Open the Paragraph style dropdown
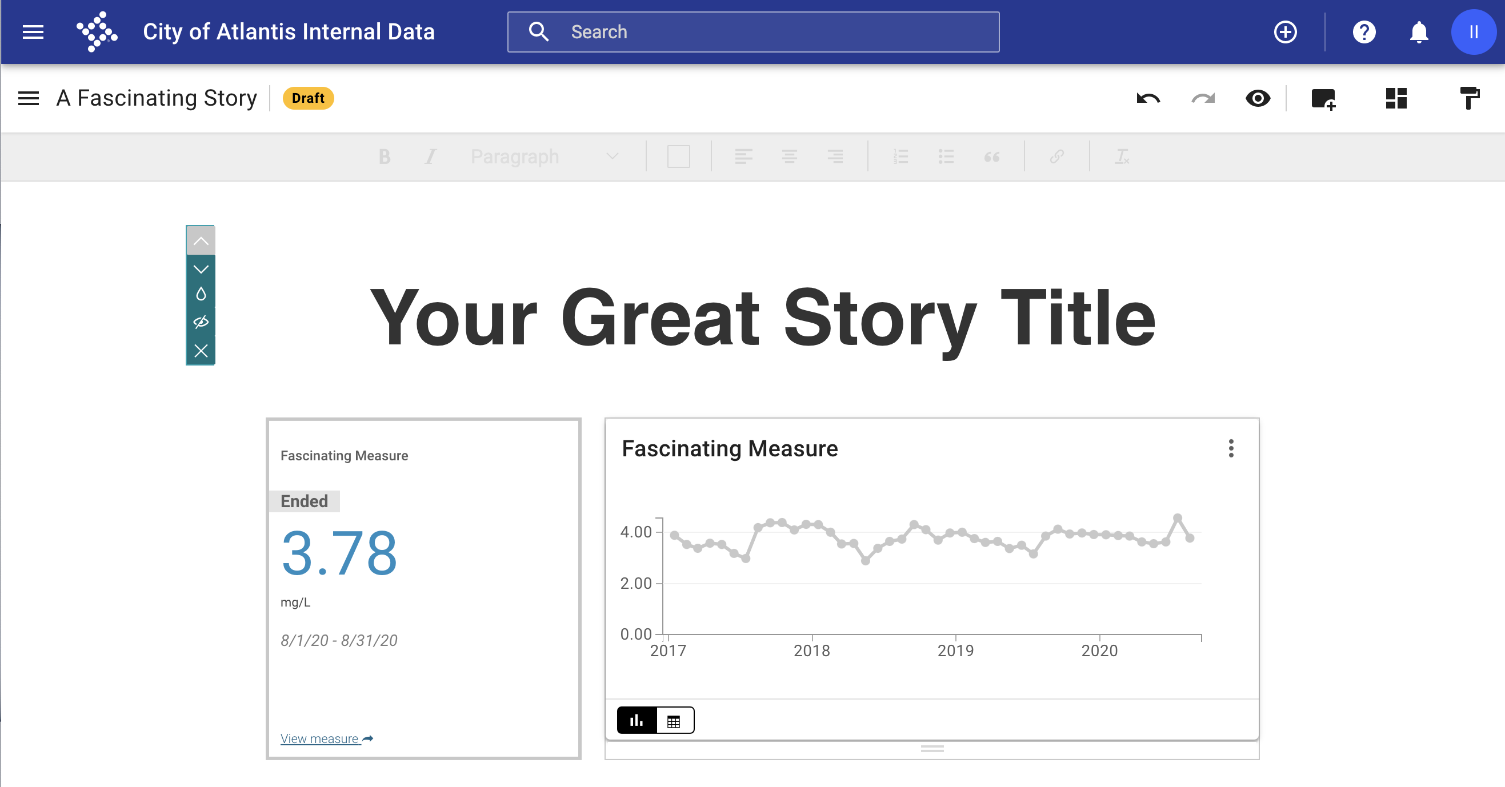Viewport: 1505px width, 787px height. click(545, 156)
